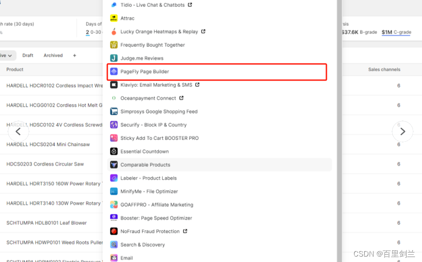Choose Comparable Products in the list

pyautogui.click(x=220, y=165)
